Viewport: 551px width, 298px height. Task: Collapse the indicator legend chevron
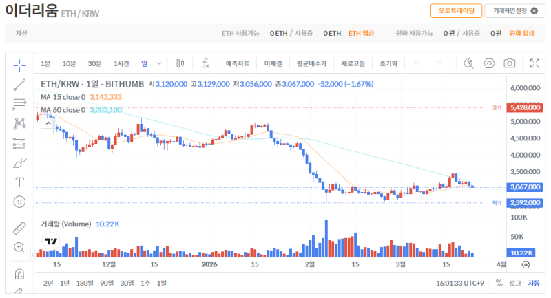tap(48, 123)
